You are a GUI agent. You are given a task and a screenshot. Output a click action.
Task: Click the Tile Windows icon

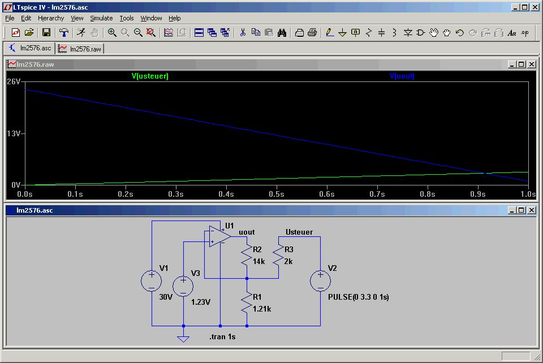point(199,33)
